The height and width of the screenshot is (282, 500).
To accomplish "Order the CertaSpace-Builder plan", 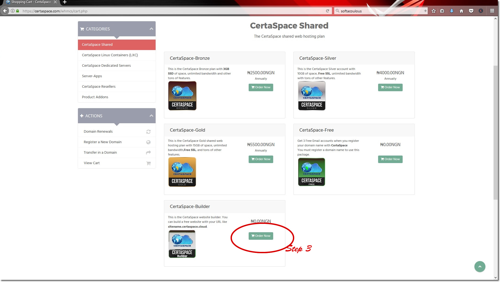I will tap(261, 236).
